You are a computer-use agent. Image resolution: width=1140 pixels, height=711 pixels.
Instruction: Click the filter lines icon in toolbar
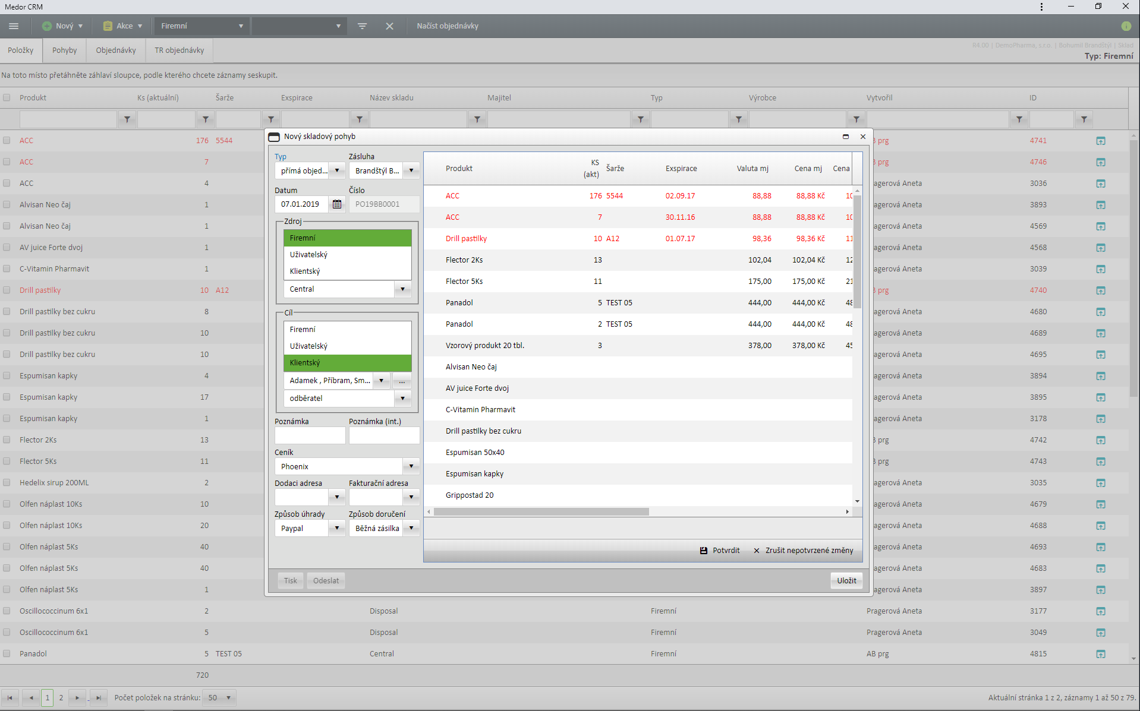click(x=362, y=26)
